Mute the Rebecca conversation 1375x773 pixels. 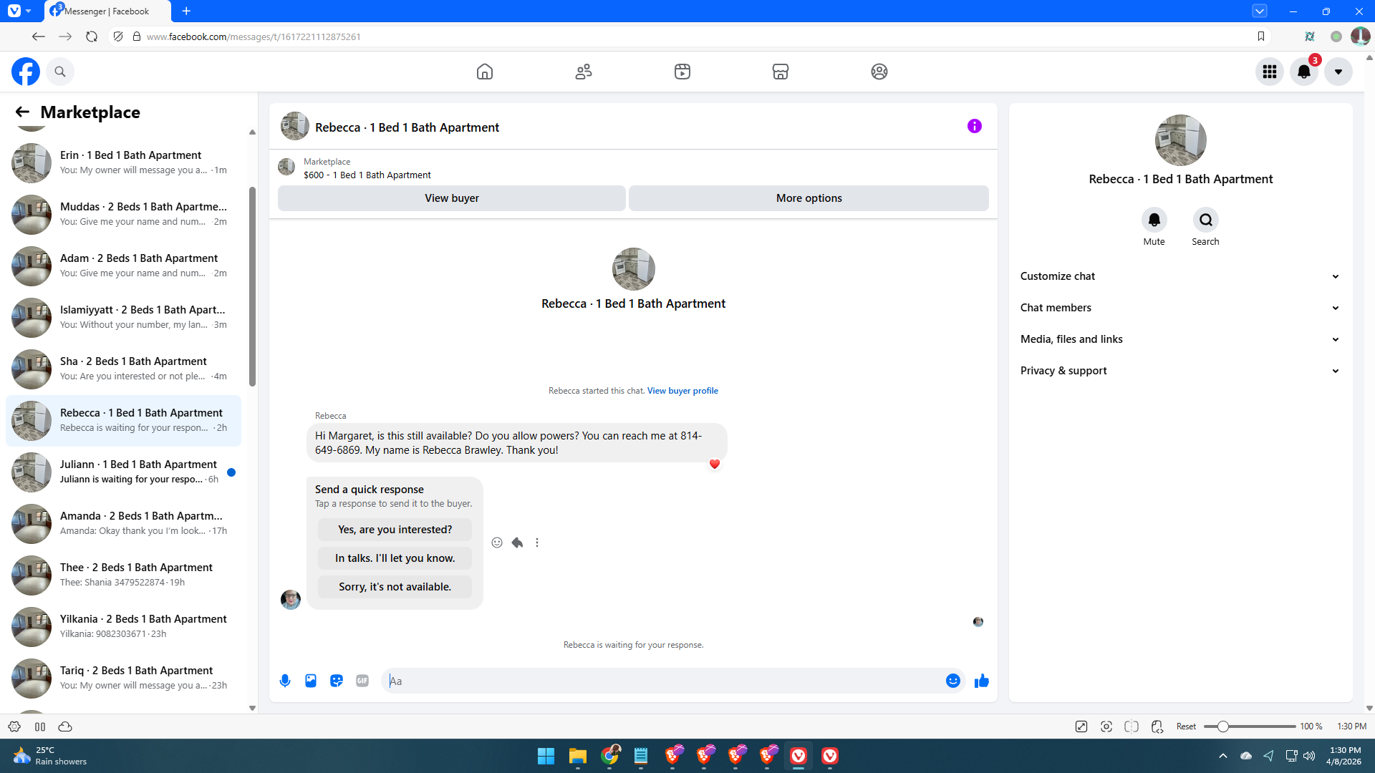pos(1154,220)
